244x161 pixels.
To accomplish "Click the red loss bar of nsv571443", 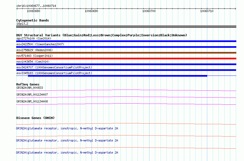I will tap(126, 59).
